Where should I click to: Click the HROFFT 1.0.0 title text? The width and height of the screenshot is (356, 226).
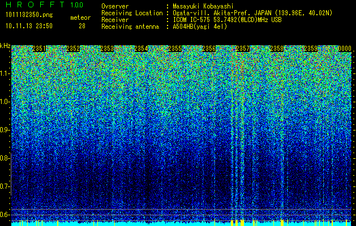click(45, 5)
